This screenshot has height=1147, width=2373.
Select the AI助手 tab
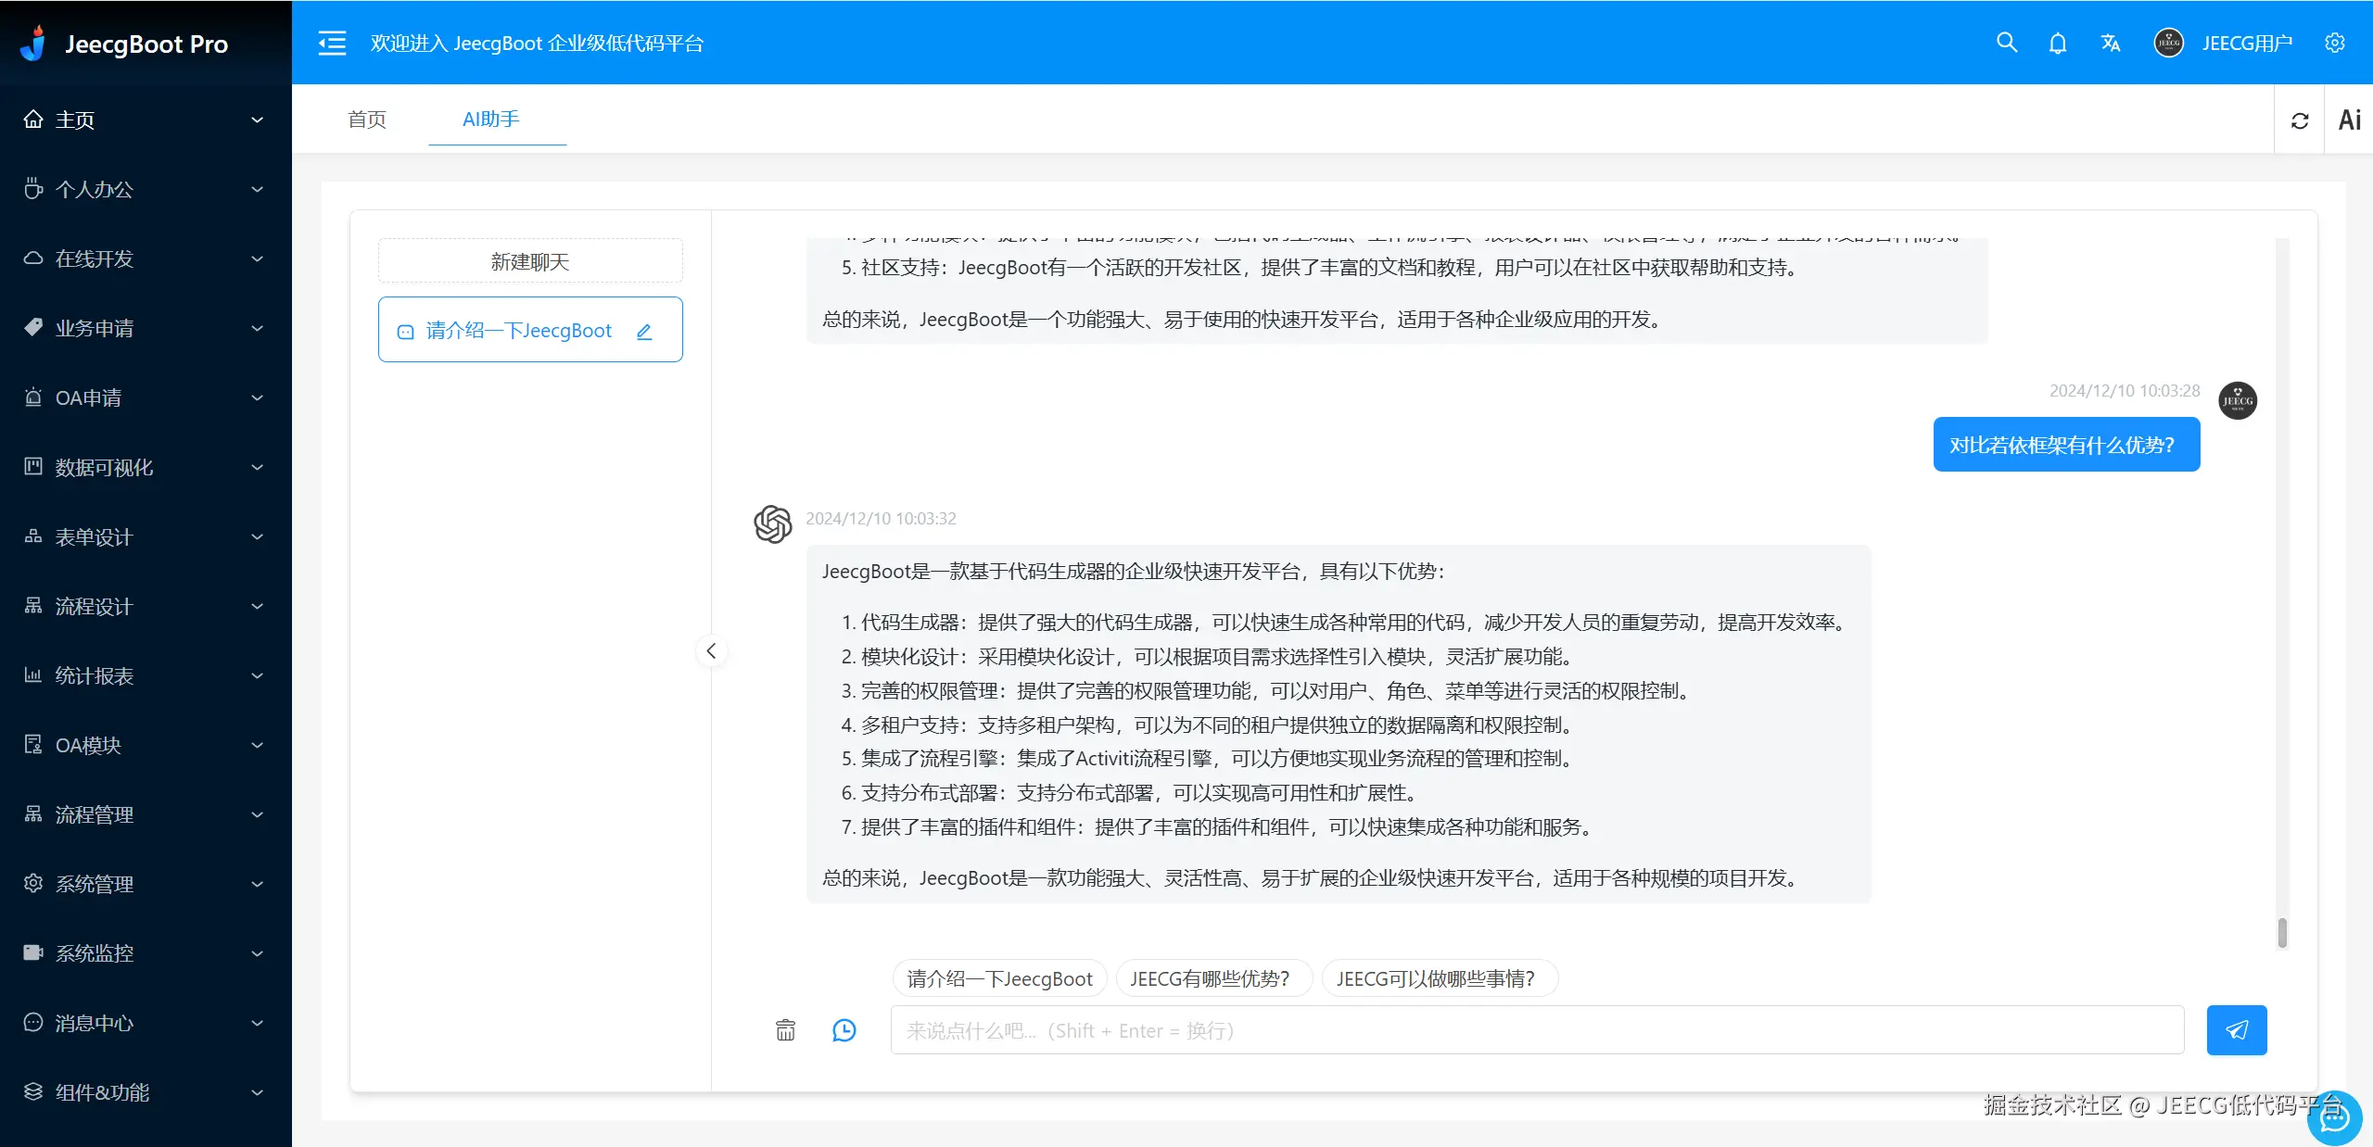[x=491, y=120]
